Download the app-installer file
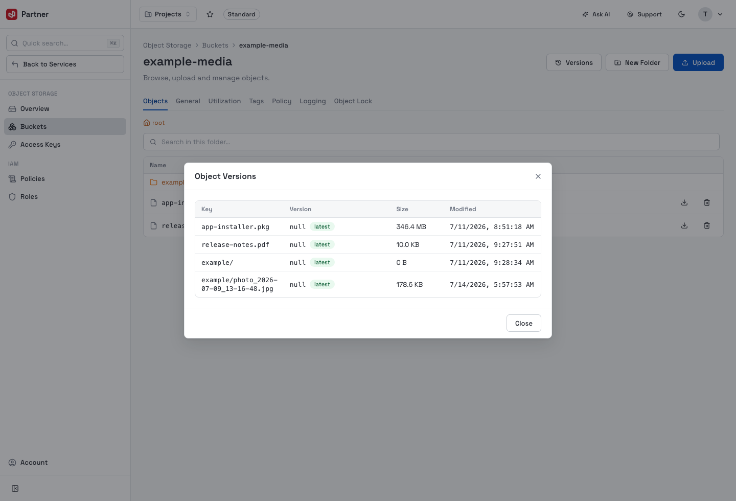The height and width of the screenshot is (501, 736). click(684, 202)
